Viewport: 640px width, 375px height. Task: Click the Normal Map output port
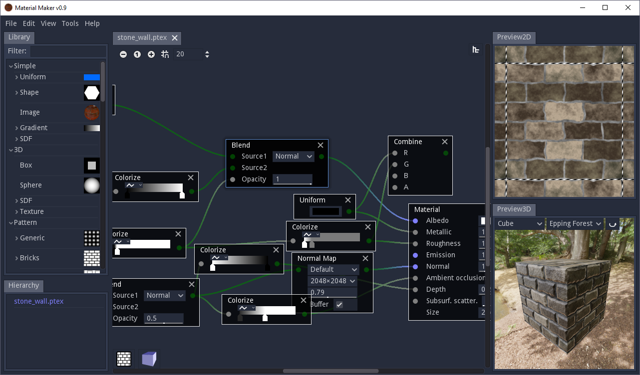(x=366, y=270)
